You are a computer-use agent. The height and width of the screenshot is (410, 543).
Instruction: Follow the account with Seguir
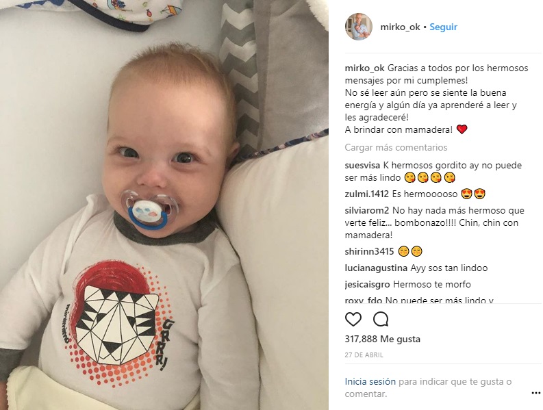coord(443,27)
